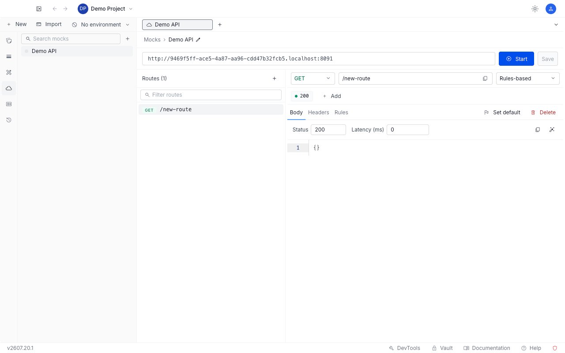Open the pencil-and-ruler design icon in left rail
The width and height of the screenshot is (565, 353).
click(9, 72)
